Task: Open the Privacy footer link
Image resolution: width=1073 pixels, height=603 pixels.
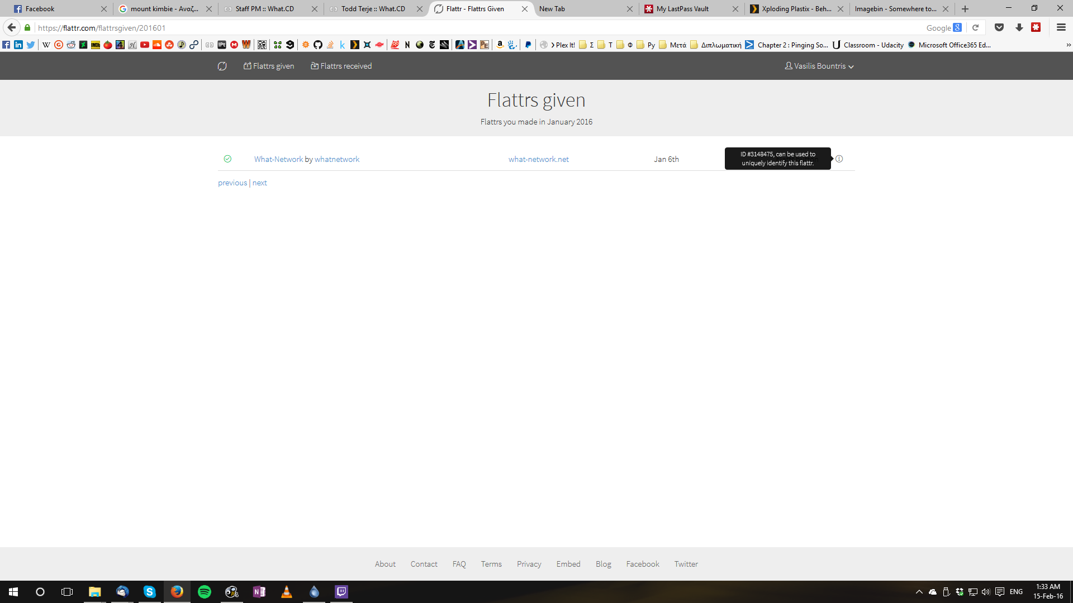Action: pos(529,564)
